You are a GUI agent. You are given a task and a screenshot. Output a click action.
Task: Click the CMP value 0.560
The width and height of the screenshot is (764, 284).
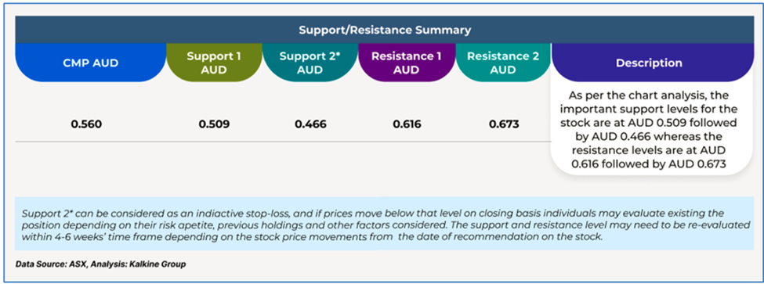pyautogui.click(x=86, y=124)
